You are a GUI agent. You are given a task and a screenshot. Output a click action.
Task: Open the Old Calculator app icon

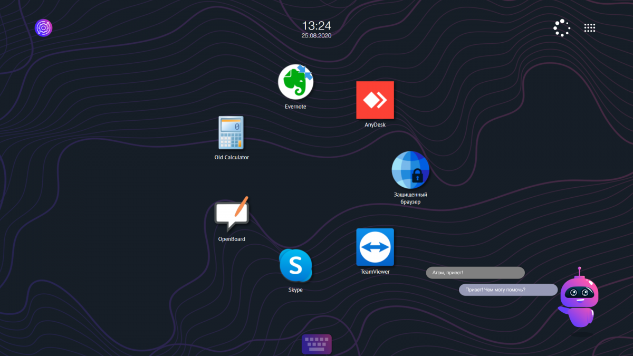[x=231, y=133]
